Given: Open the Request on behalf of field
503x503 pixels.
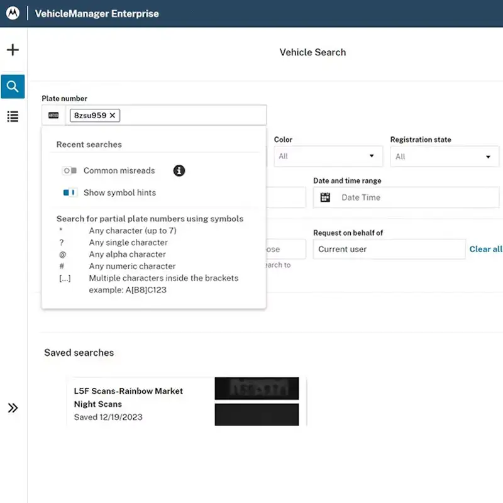Looking at the screenshot, I should pos(389,249).
